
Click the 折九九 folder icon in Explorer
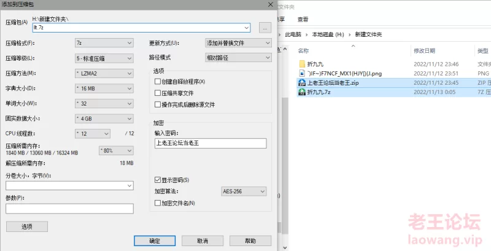tap(302, 64)
